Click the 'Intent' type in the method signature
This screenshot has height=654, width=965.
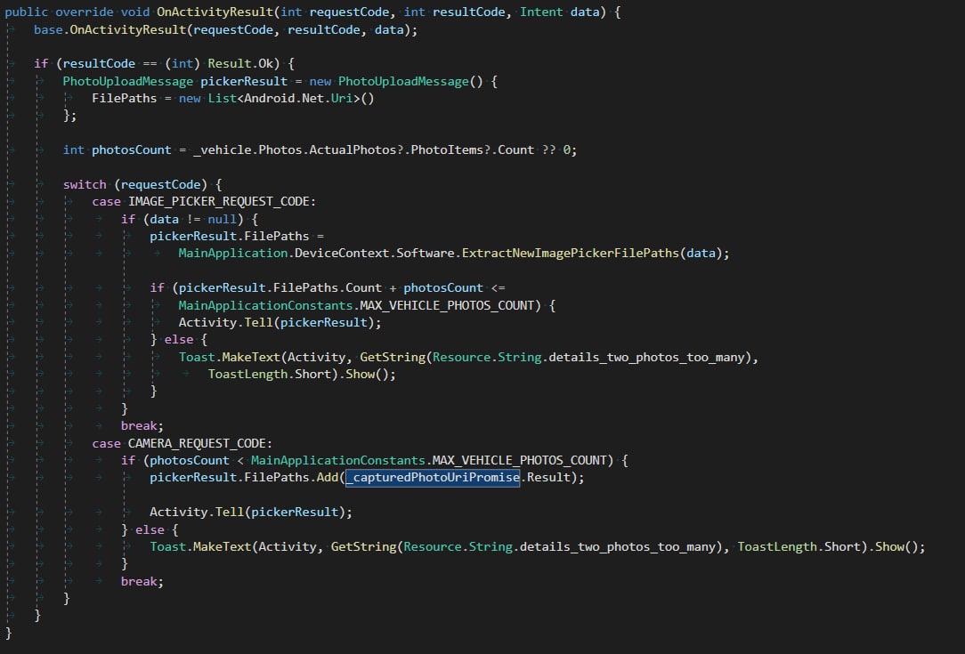coord(541,12)
